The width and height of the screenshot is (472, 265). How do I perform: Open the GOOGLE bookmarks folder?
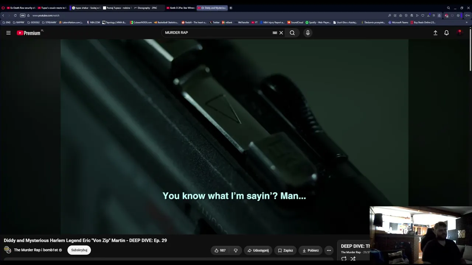pyautogui.click(x=34, y=22)
